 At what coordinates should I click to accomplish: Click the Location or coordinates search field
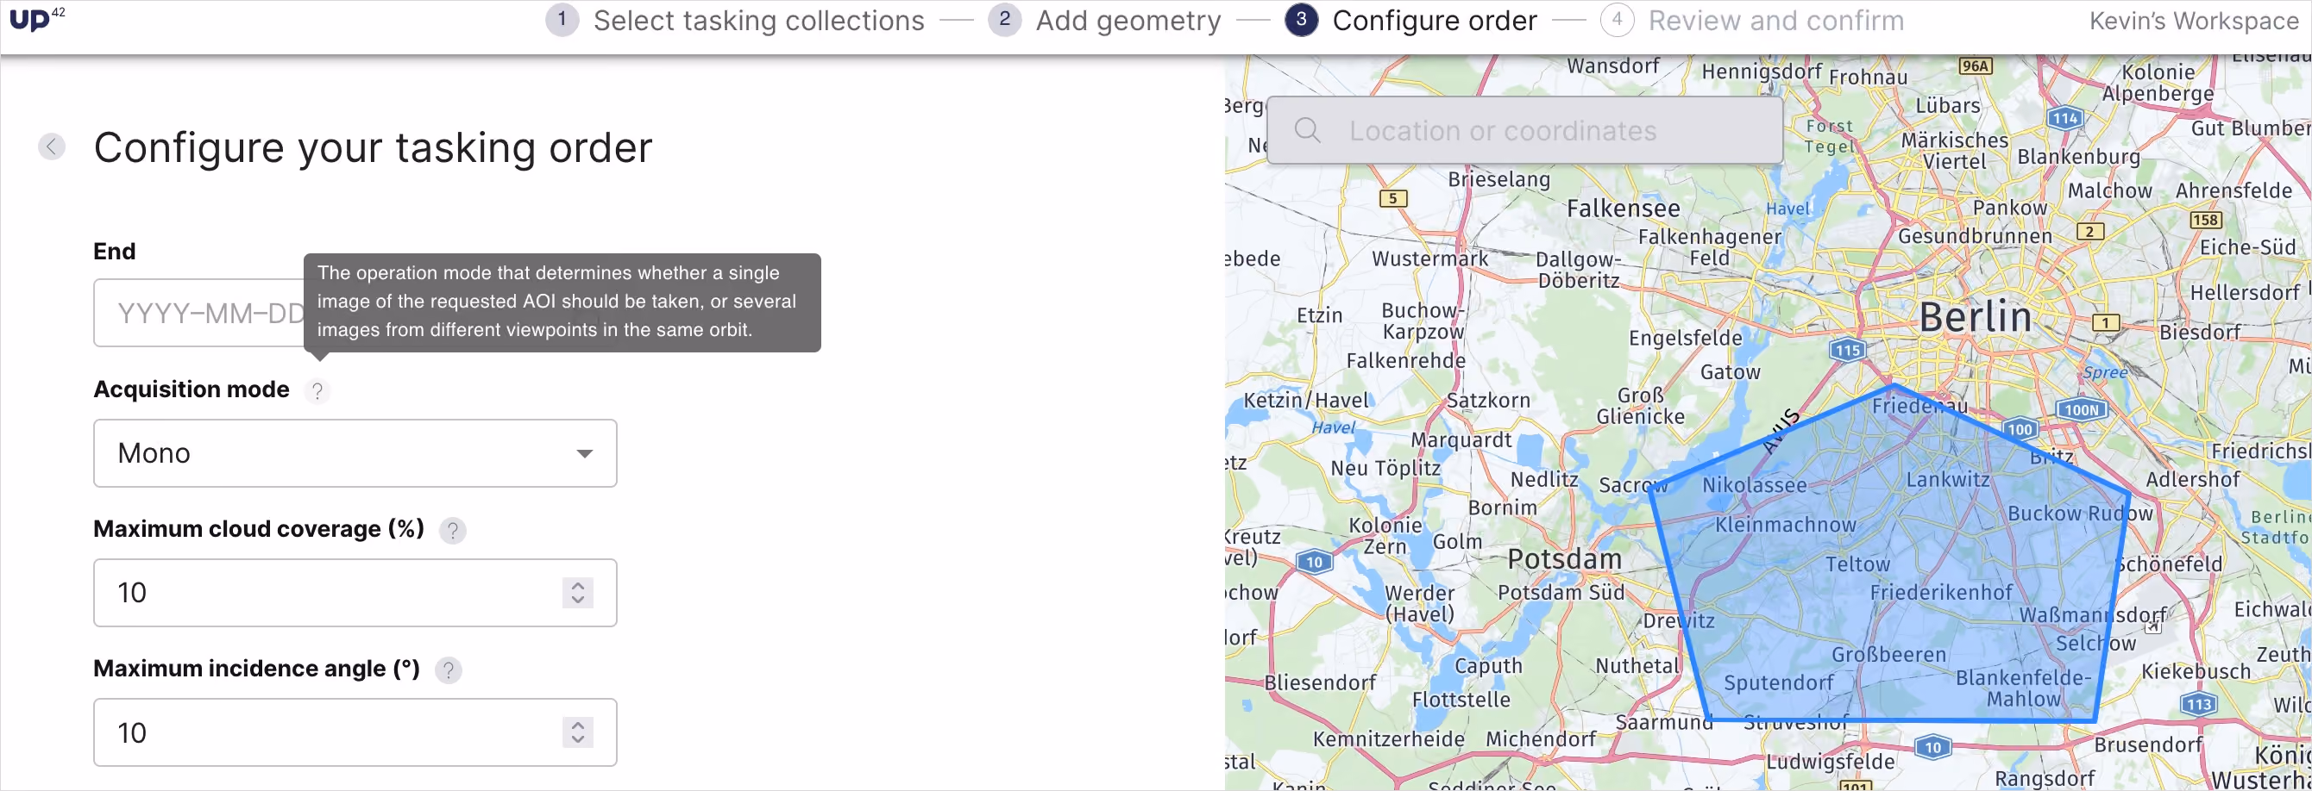(x=1525, y=130)
